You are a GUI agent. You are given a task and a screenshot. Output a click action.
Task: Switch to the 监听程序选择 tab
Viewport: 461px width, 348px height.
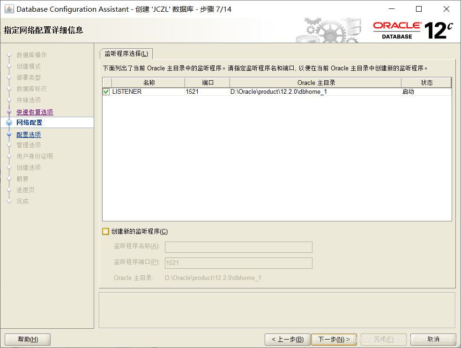tap(126, 54)
